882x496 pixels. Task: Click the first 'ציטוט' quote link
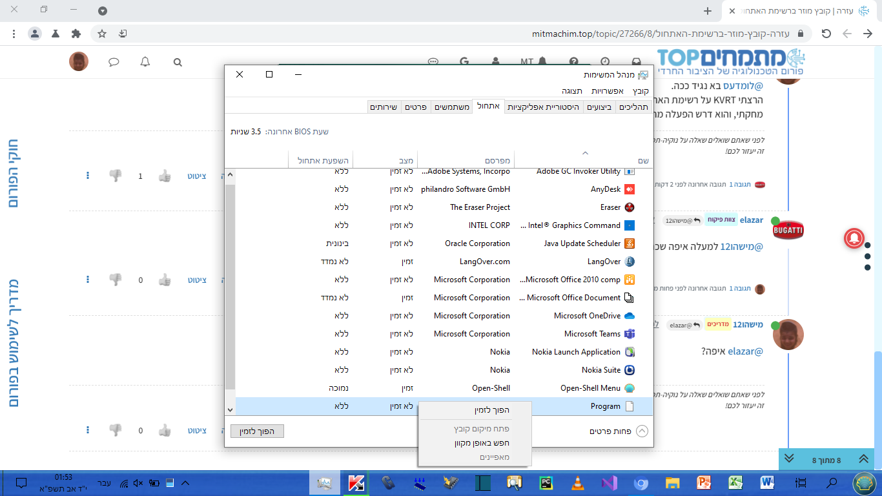(197, 176)
